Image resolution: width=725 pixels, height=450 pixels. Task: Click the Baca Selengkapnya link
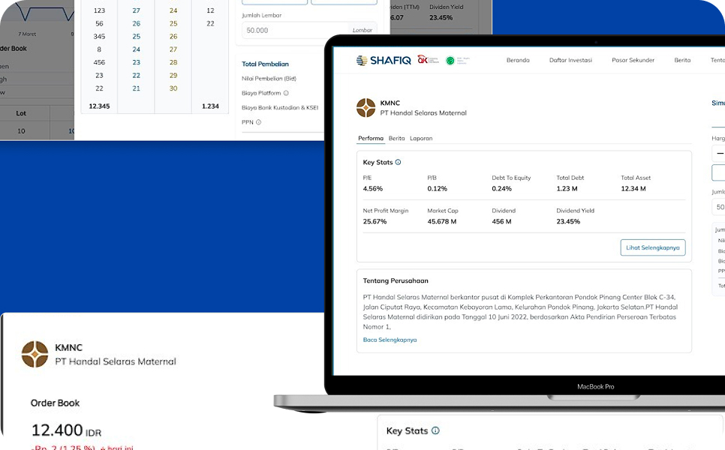coord(390,340)
